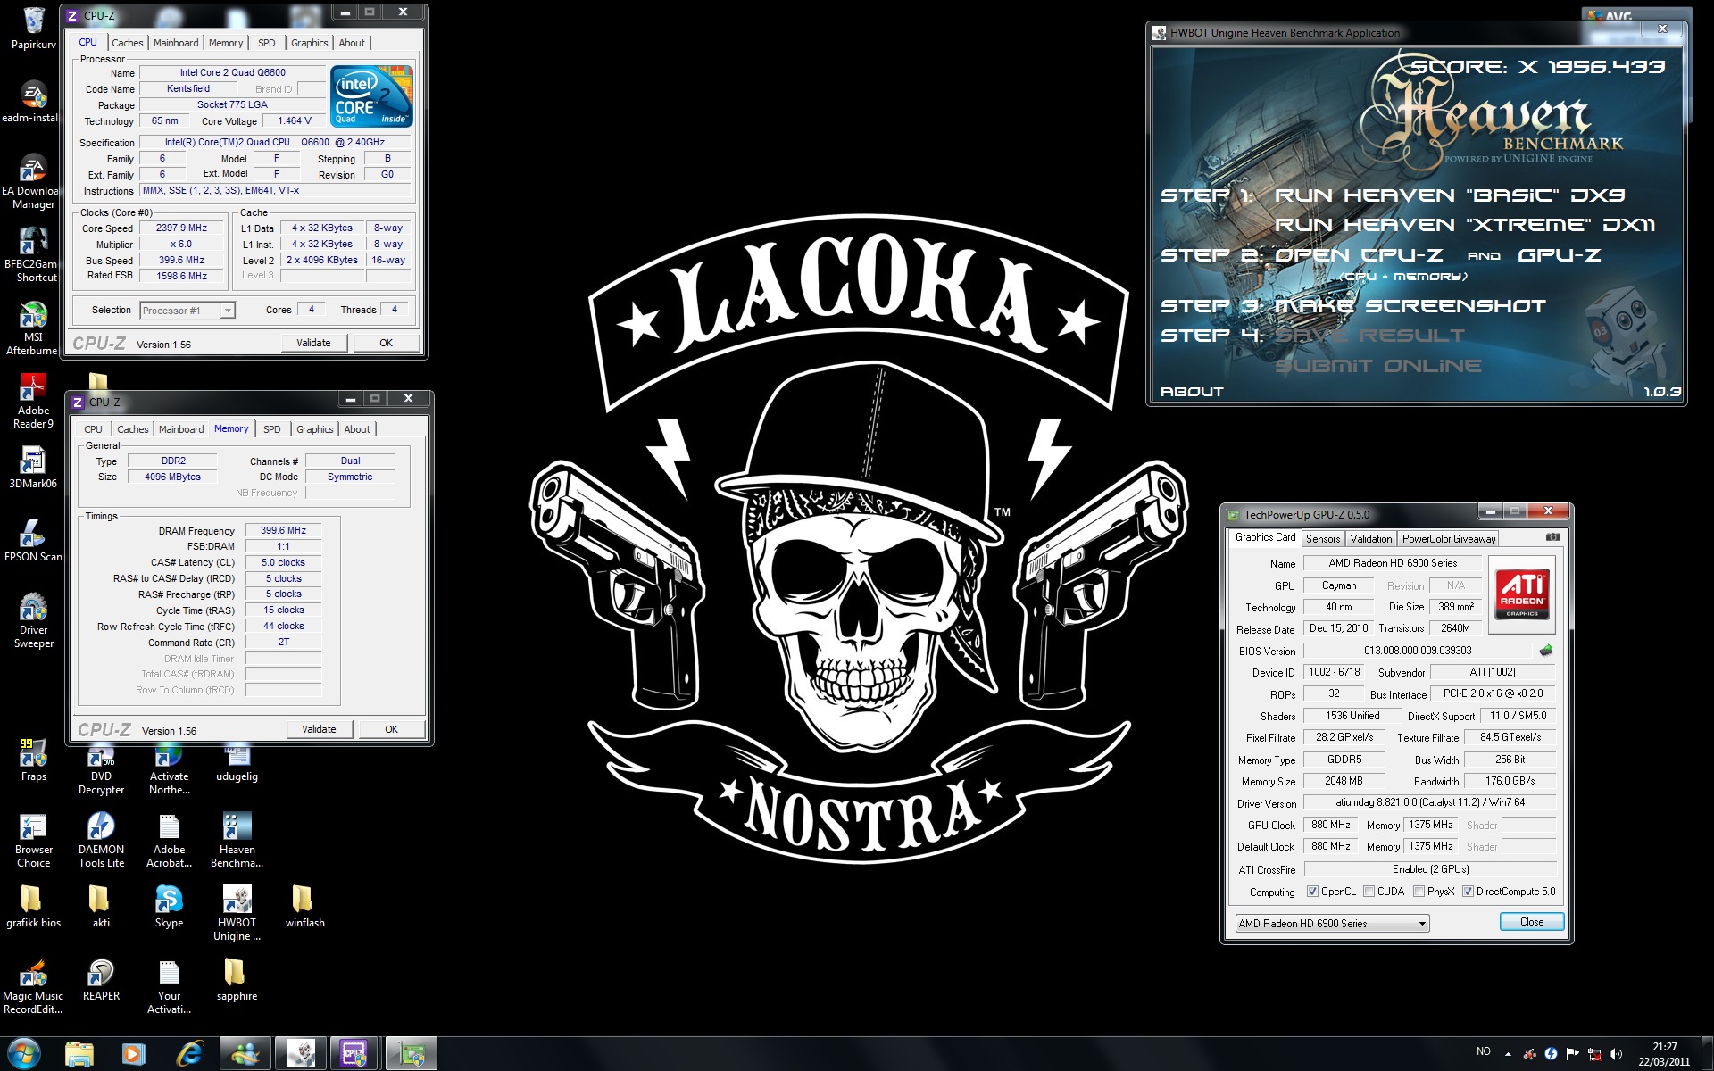
Task: Open the Skype desktop shortcut
Action: (x=169, y=907)
